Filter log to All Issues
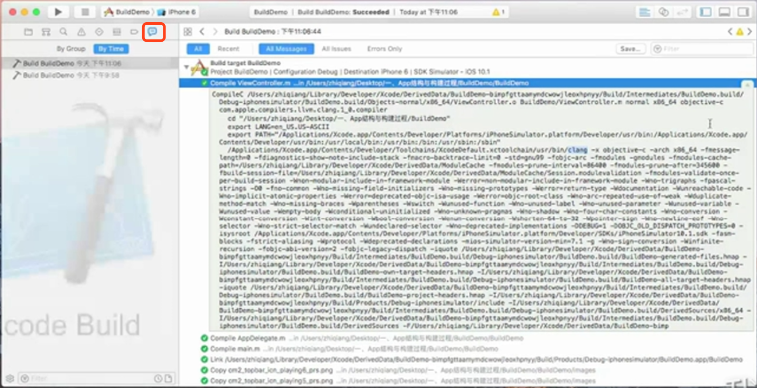 [x=336, y=49]
